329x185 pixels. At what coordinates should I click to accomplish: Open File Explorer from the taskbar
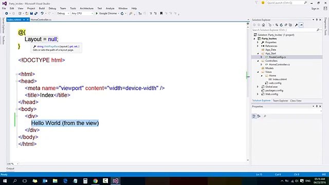pyautogui.click(x=55, y=181)
